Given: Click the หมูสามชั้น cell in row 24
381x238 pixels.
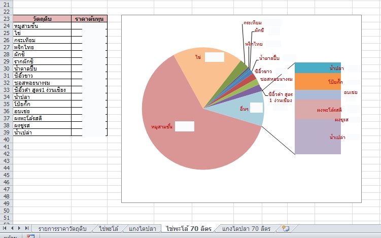Looking at the screenshot, I should [42, 26].
